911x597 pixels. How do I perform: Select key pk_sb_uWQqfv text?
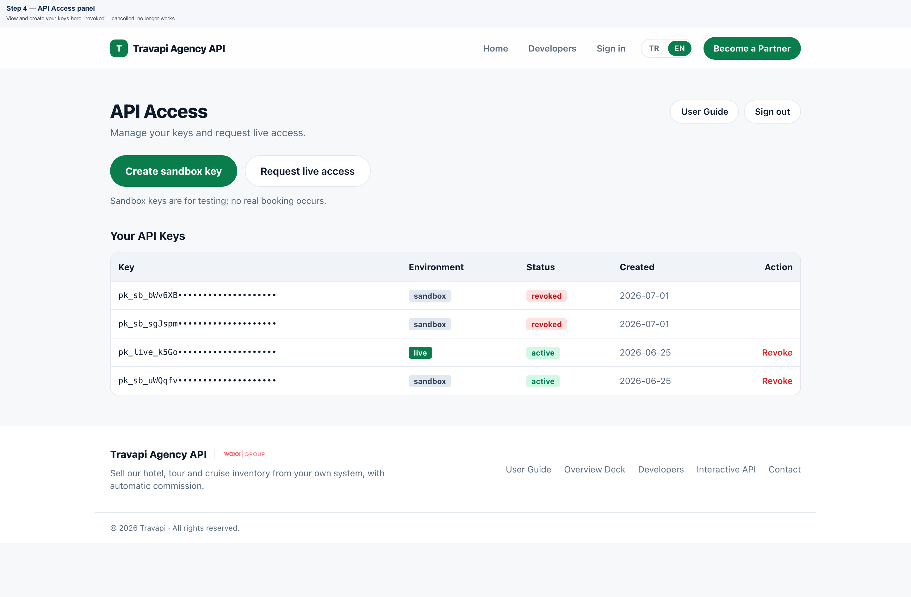tap(197, 381)
